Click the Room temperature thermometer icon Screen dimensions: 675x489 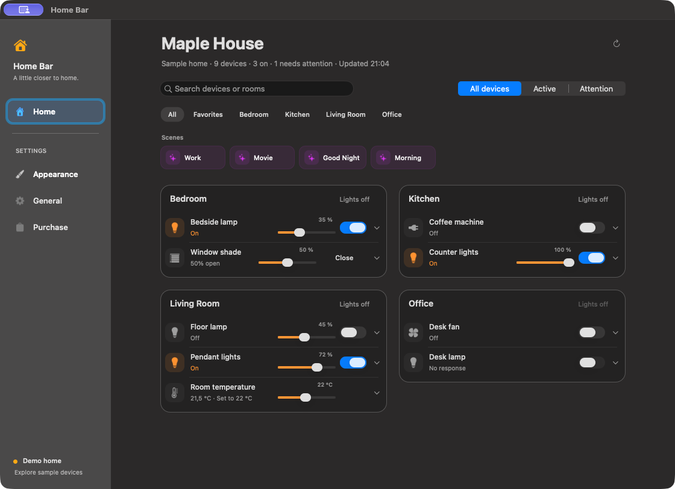175,393
